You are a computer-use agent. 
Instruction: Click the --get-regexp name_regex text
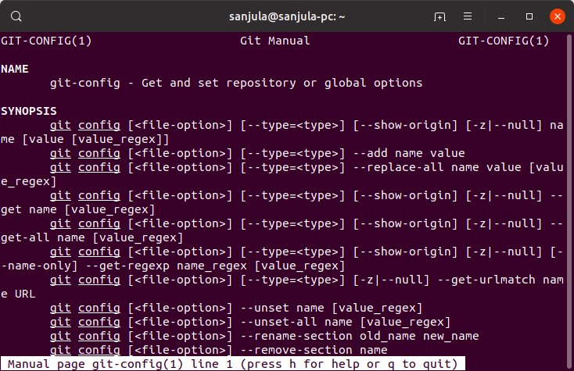(x=167, y=266)
